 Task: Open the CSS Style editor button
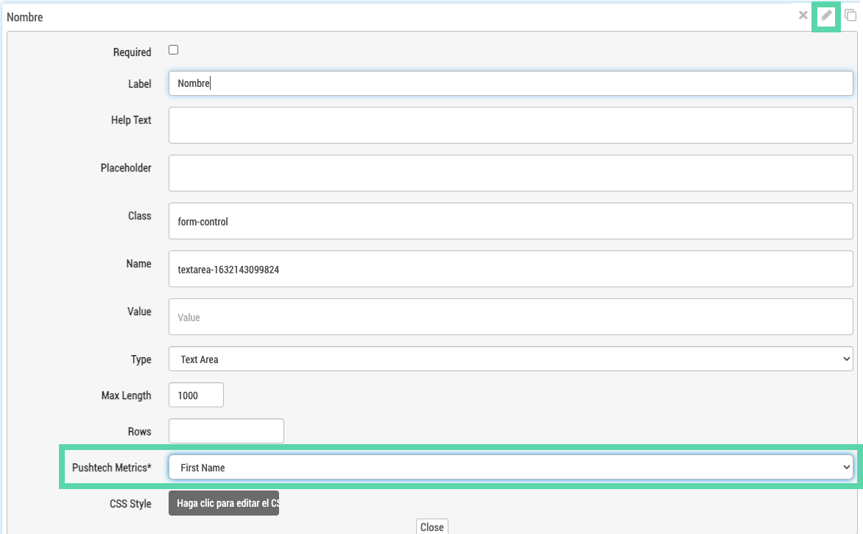(224, 503)
